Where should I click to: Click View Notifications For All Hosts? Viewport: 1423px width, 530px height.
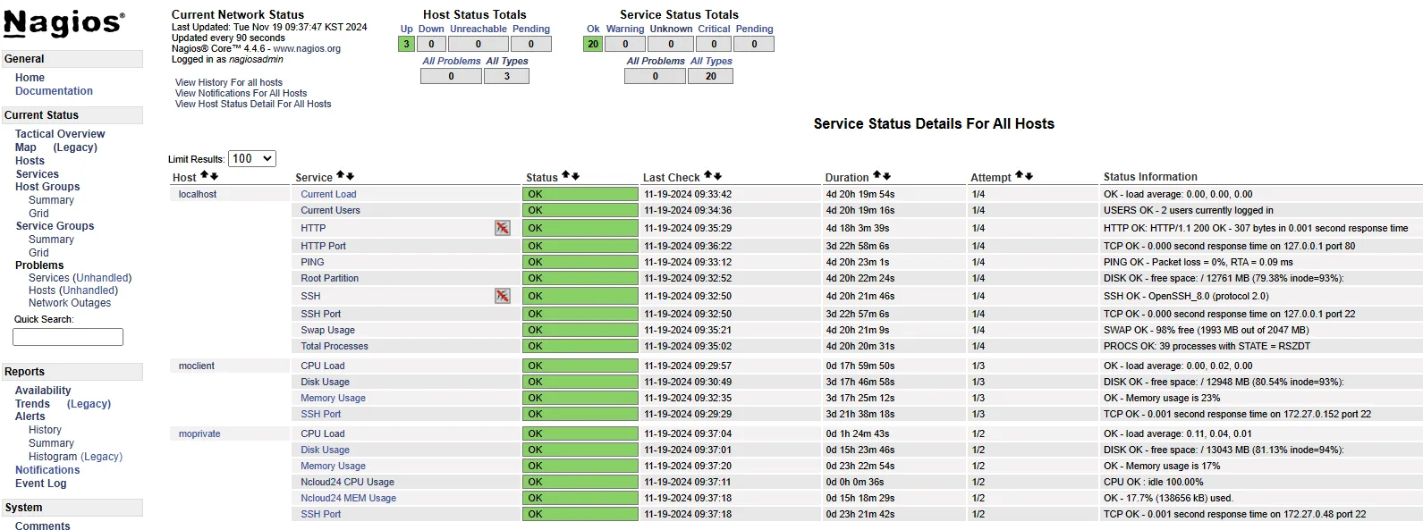pos(241,93)
